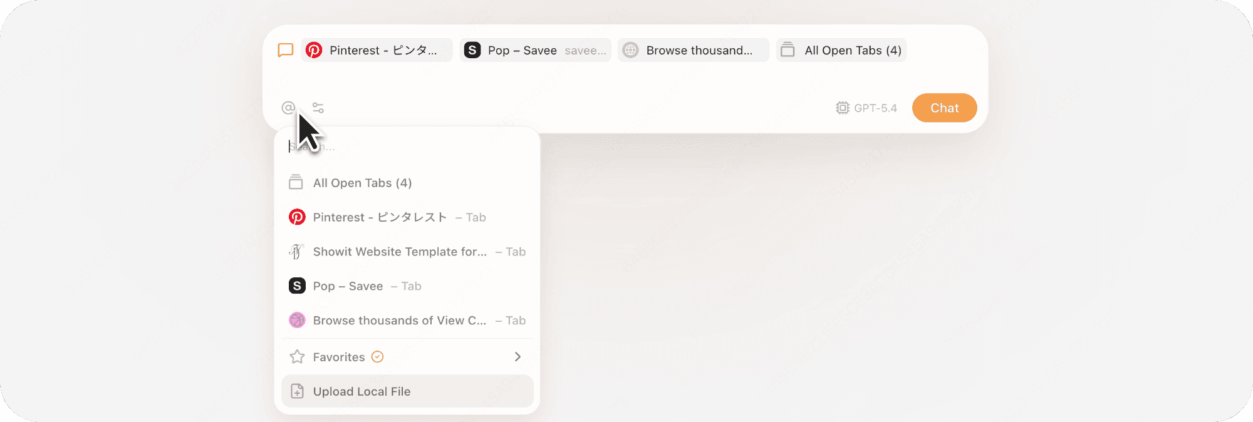Click the Savee logo in the dropdown list
The image size is (1253, 422).
297,286
